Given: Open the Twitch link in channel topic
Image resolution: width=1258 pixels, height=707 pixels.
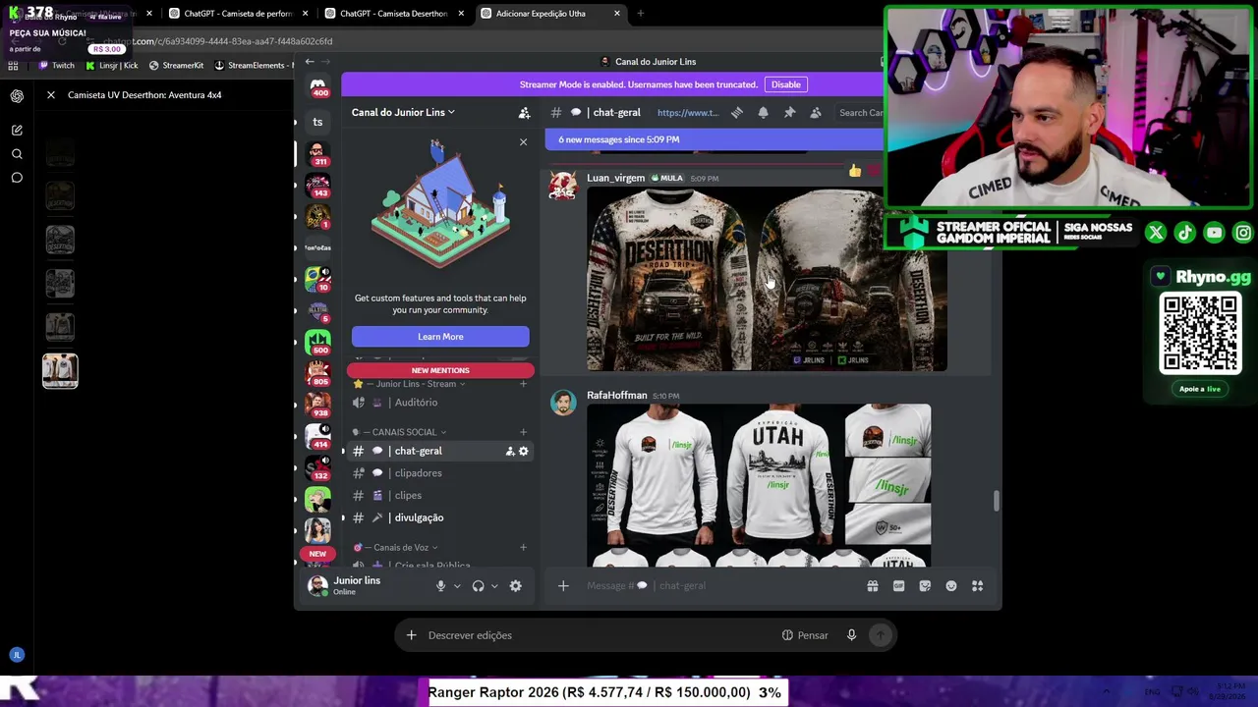Looking at the screenshot, I should (688, 113).
